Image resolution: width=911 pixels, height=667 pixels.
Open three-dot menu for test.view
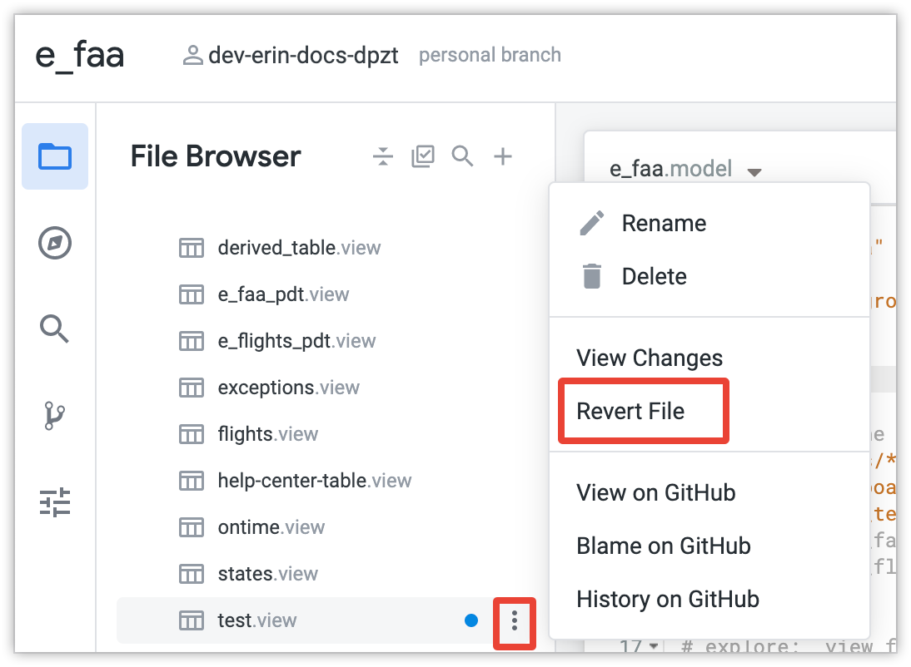[x=515, y=620]
